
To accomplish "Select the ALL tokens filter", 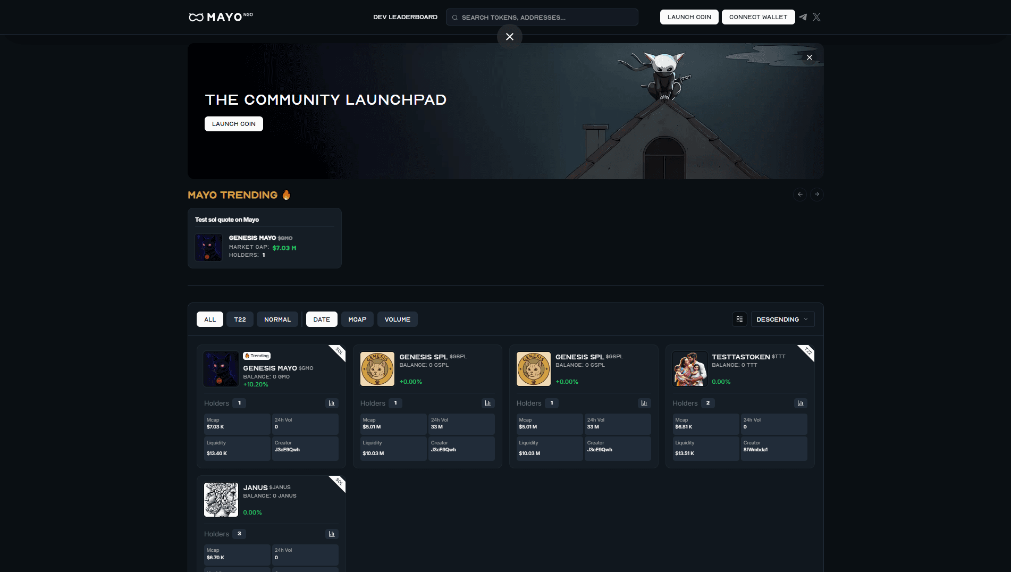I will (210, 319).
